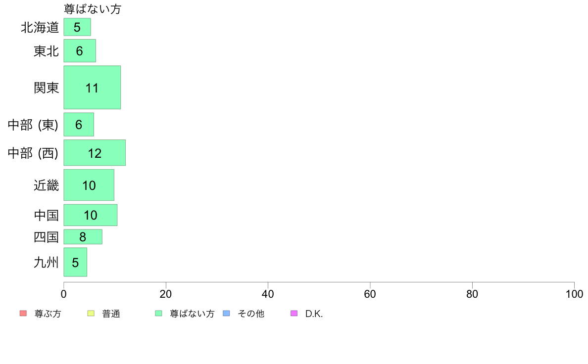Click the magenta D.K. legend swatch
588x364 pixels.
[x=294, y=314]
